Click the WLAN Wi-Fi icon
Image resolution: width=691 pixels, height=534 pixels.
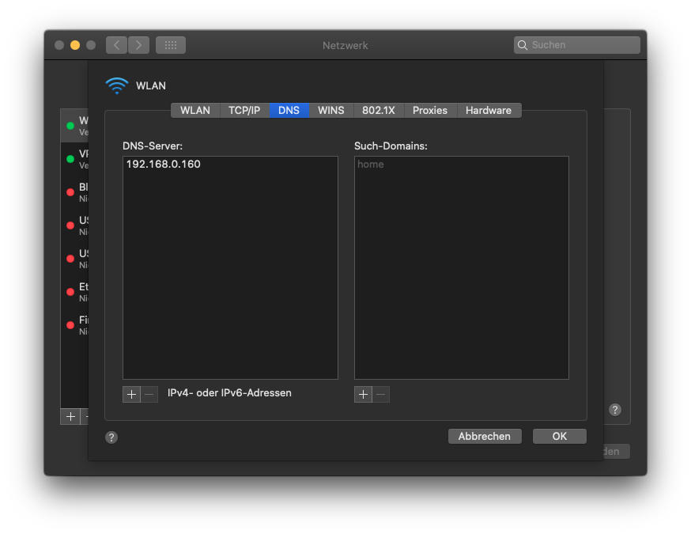(x=116, y=85)
